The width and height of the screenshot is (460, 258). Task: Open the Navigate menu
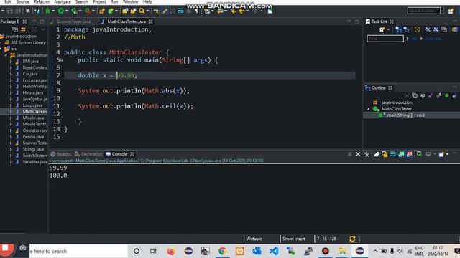tap(63, 1)
